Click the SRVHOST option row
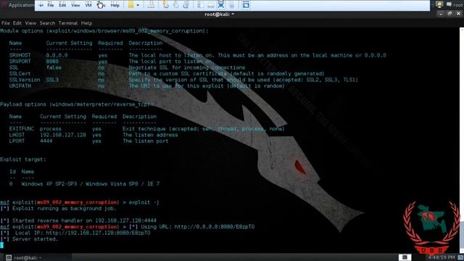 (x=197, y=55)
